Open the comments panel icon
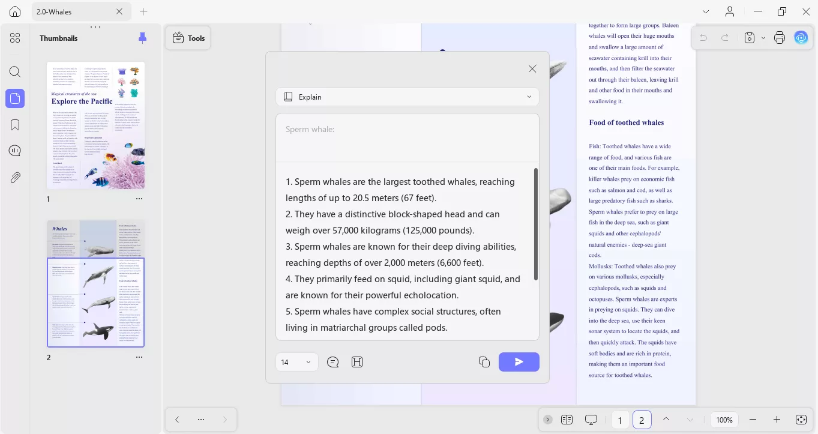This screenshot has height=434, width=818. click(x=15, y=151)
